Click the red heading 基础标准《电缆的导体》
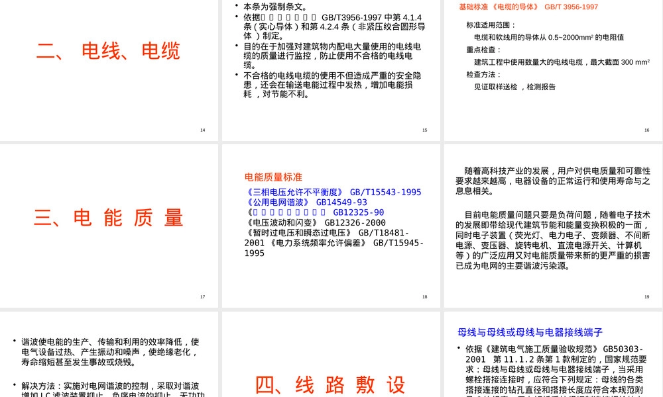This screenshot has width=663, height=397. [528, 7]
